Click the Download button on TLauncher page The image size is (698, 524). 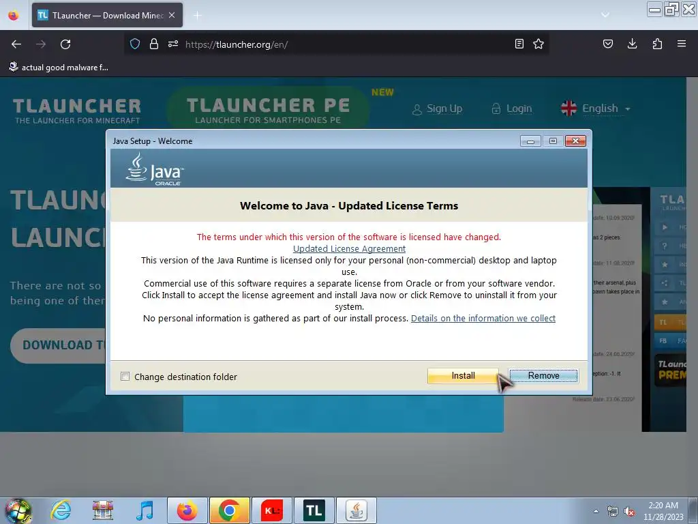[x=59, y=345]
